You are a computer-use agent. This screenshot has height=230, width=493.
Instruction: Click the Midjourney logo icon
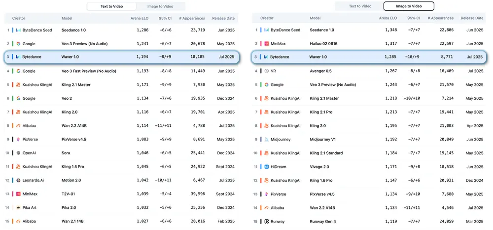266,139
